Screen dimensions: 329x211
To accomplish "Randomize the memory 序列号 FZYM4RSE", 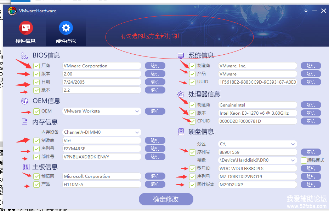I will click(155, 149).
